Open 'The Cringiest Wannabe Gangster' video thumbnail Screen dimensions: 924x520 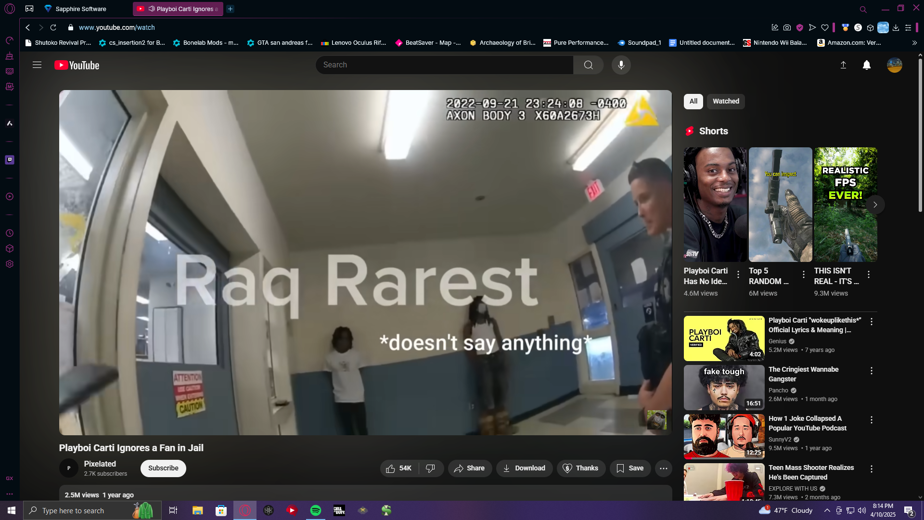tap(724, 388)
